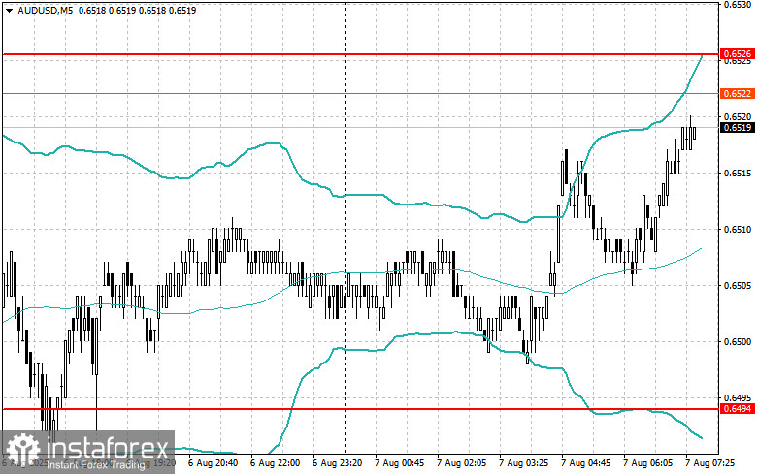Select the 0.6520 price scale value
Image resolution: width=758 pixels, height=474 pixels.
coord(738,117)
